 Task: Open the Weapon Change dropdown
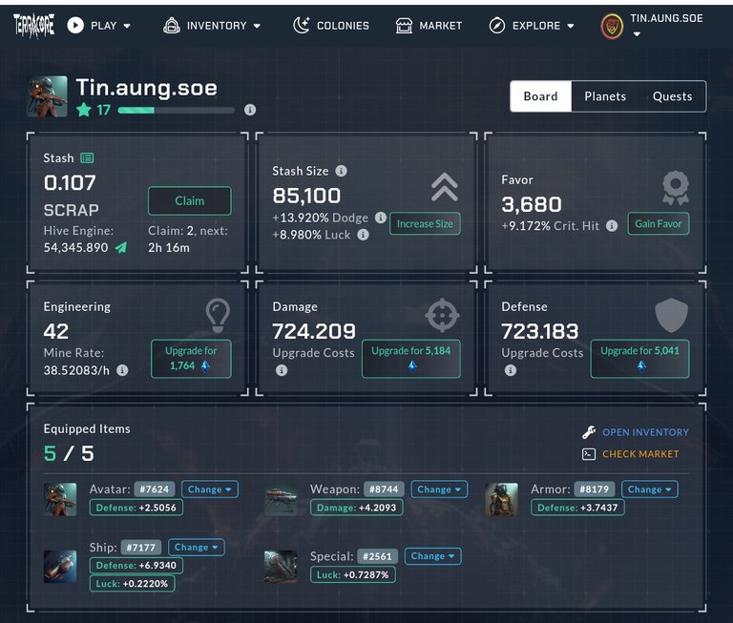[x=439, y=489]
